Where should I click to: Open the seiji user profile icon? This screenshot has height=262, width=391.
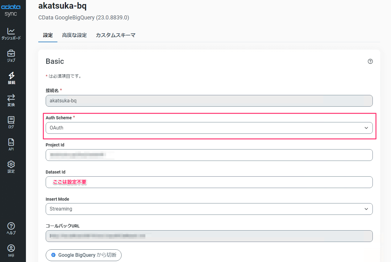click(x=11, y=251)
